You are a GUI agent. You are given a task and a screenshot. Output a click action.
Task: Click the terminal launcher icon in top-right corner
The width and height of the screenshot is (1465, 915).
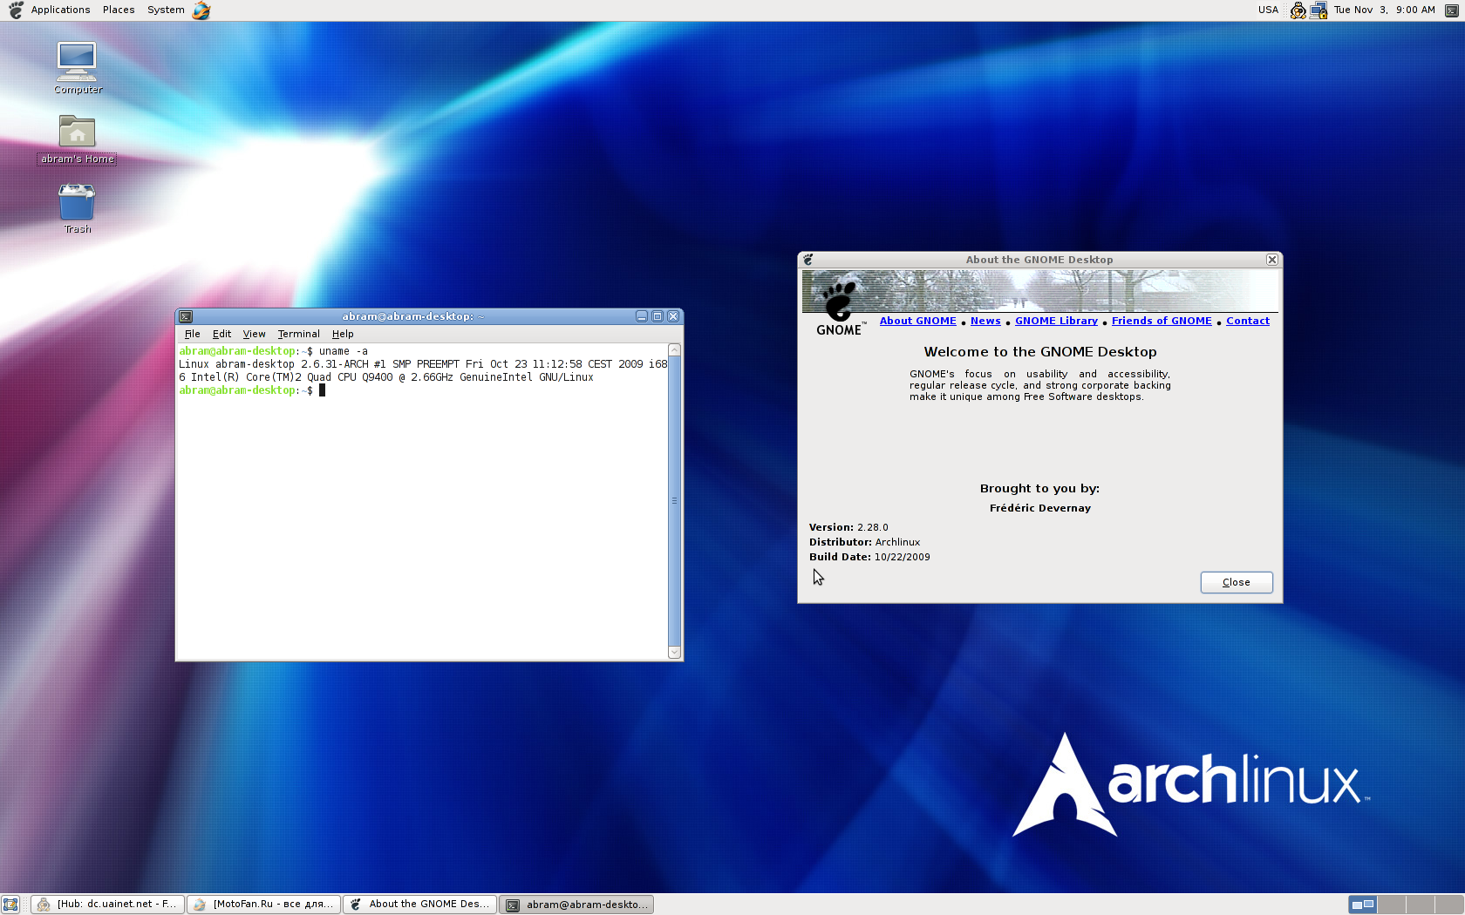(1452, 10)
